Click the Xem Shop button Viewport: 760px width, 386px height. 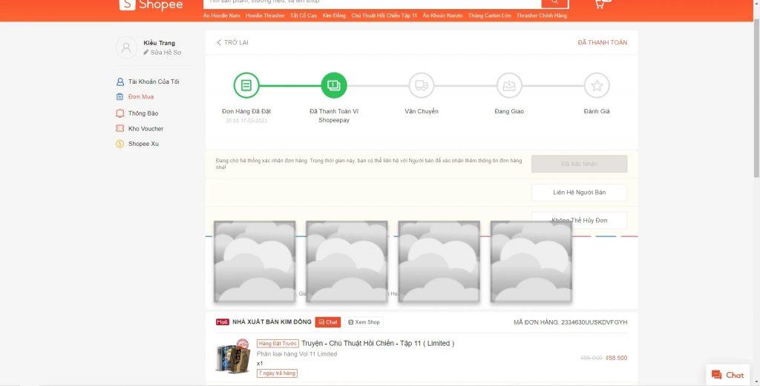[364, 322]
